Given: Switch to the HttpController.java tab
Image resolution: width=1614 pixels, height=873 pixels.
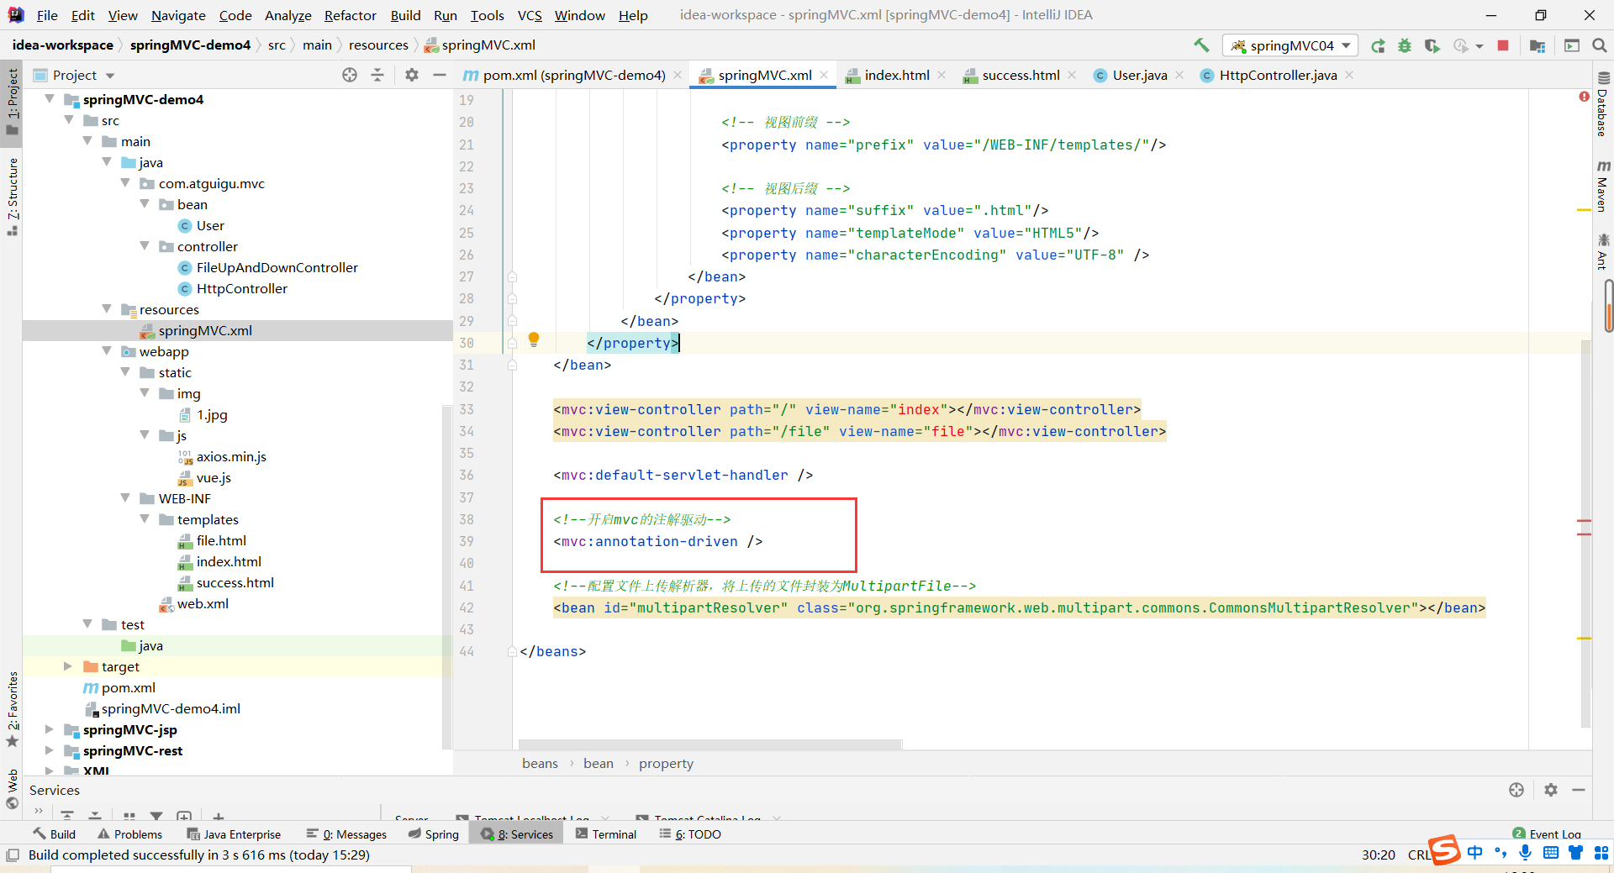Looking at the screenshot, I should pos(1278,75).
